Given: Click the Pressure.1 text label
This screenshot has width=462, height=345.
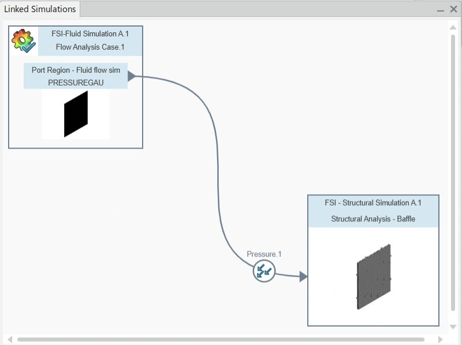Looking at the screenshot, I should [x=264, y=254].
